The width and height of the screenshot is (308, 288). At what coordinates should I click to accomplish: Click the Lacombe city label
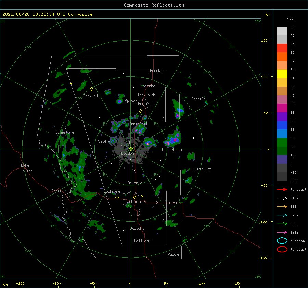coord(148,86)
